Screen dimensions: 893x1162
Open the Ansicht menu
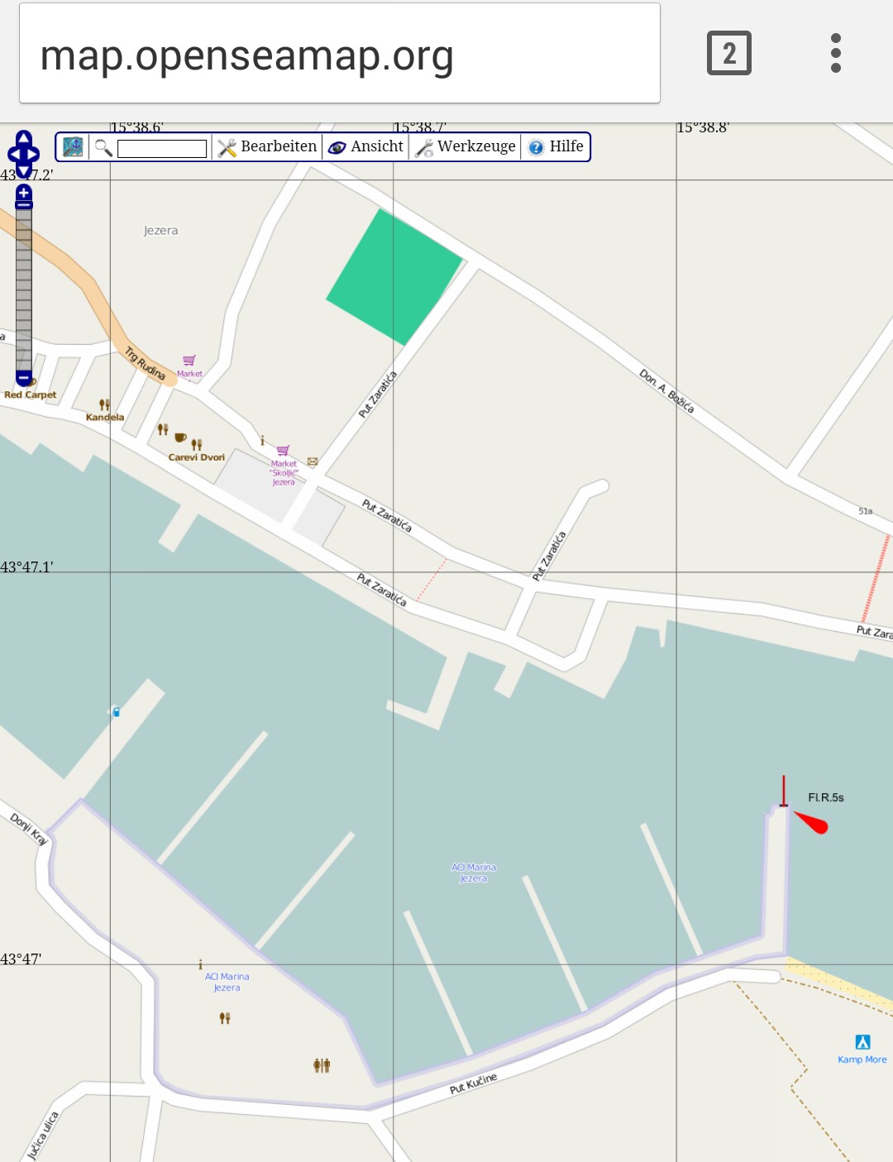(365, 147)
